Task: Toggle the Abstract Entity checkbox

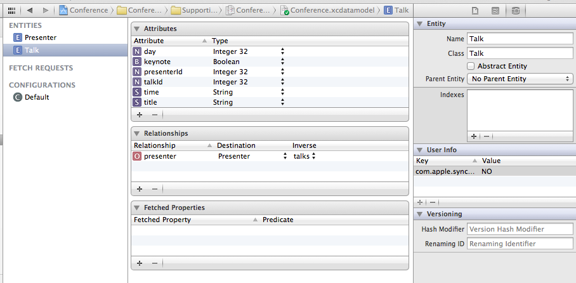Action: tap(471, 66)
